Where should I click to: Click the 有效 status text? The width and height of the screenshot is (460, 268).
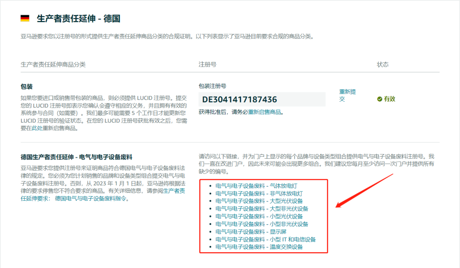pos(390,99)
